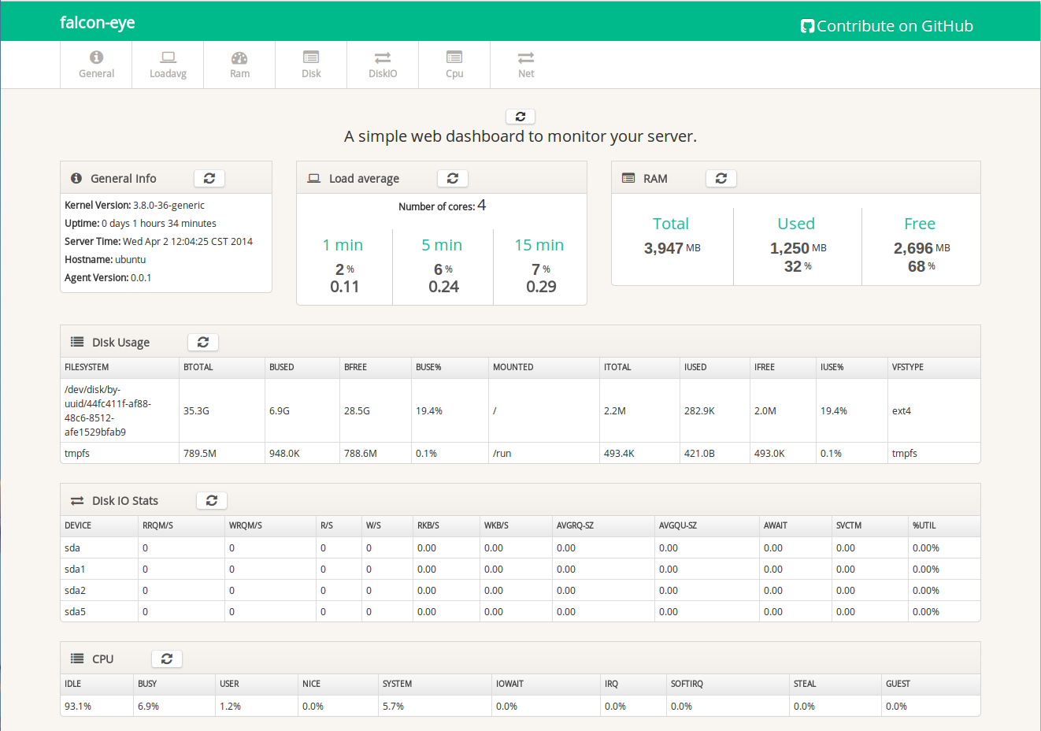Click the CPU IDLE 93.1% value
1041x731 pixels.
[78, 707]
